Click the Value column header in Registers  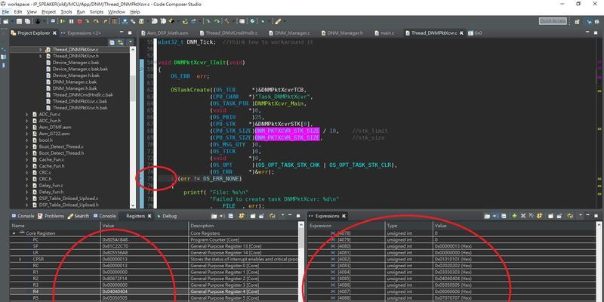145,226
